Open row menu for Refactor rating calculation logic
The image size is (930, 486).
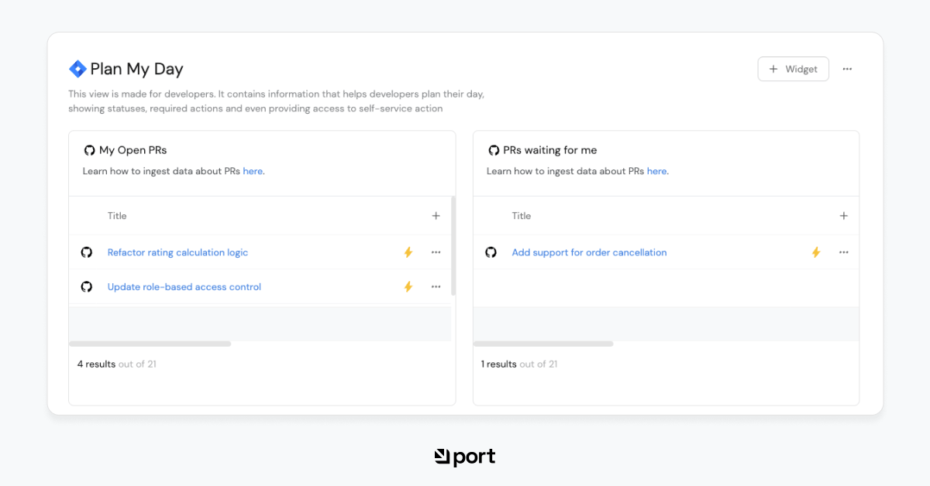tap(436, 252)
